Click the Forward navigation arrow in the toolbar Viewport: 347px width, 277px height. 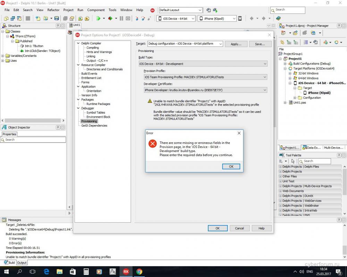pyautogui.click(x=264, y=19)
